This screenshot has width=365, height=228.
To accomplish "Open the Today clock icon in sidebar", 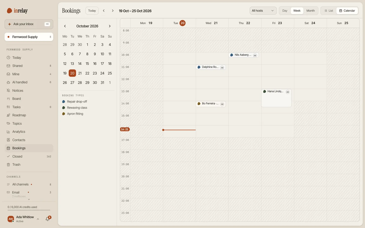I will [8, 58].
